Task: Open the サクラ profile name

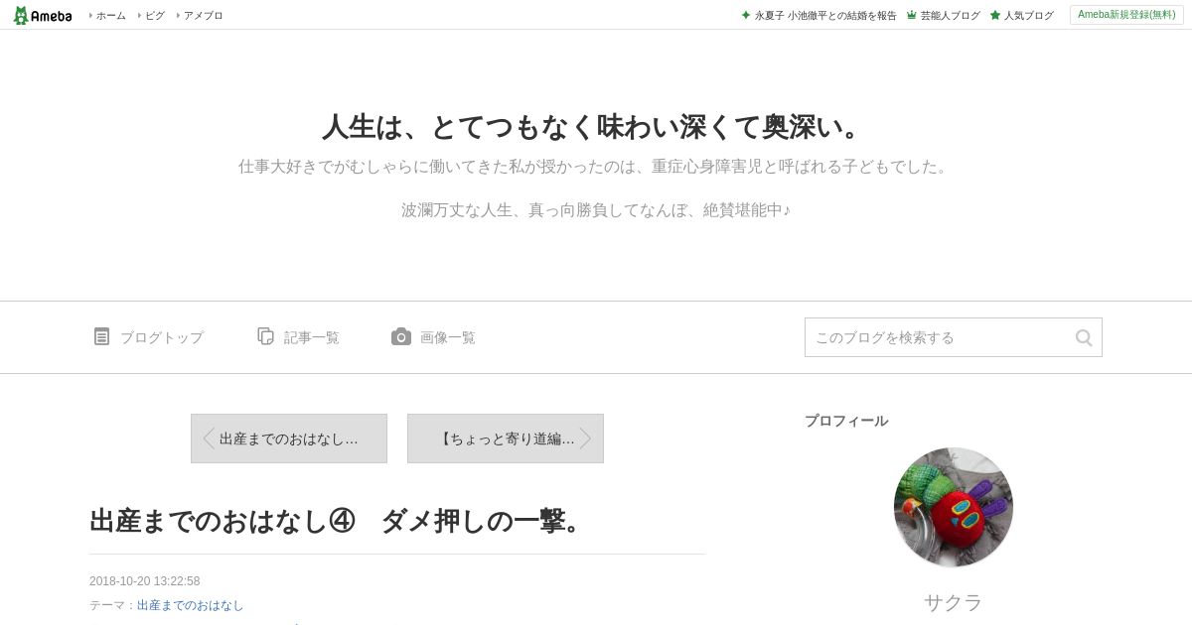Action: 954,602
